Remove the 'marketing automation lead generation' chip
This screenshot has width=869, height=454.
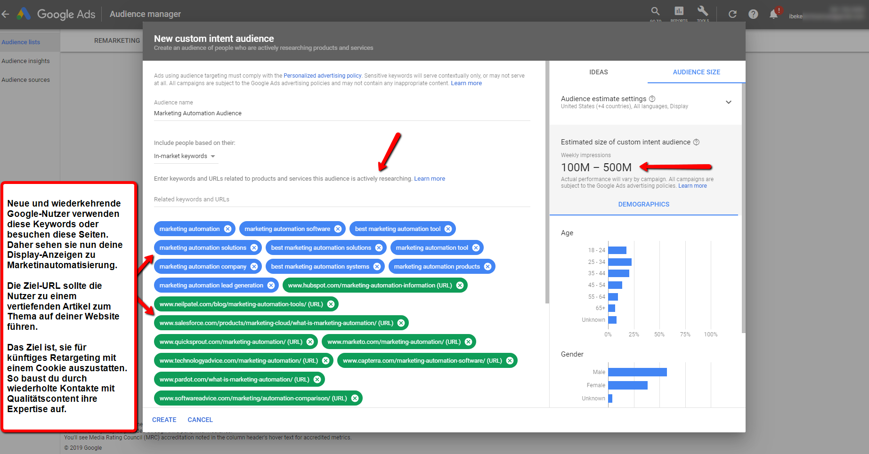click(271, 286)
